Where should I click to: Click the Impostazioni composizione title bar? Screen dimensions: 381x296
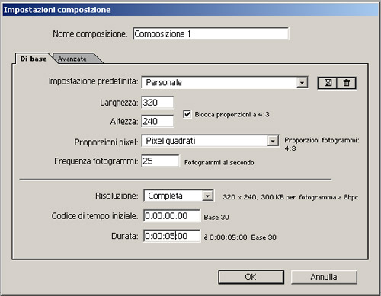(190, 10)
